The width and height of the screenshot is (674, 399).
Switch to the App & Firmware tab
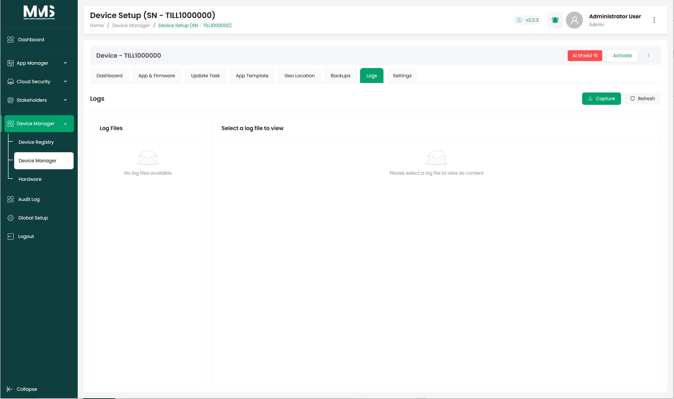pos(157,75)
